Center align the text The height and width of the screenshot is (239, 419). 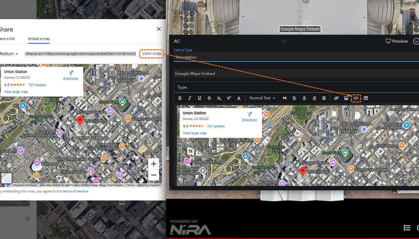[x=304, y=98]
